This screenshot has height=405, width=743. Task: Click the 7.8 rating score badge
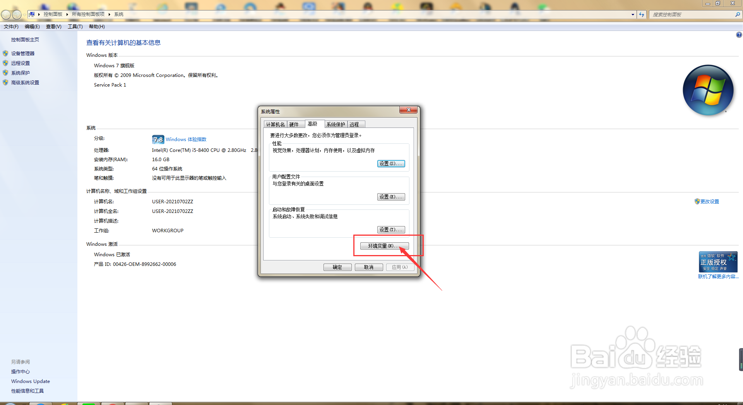coord(158,139)
